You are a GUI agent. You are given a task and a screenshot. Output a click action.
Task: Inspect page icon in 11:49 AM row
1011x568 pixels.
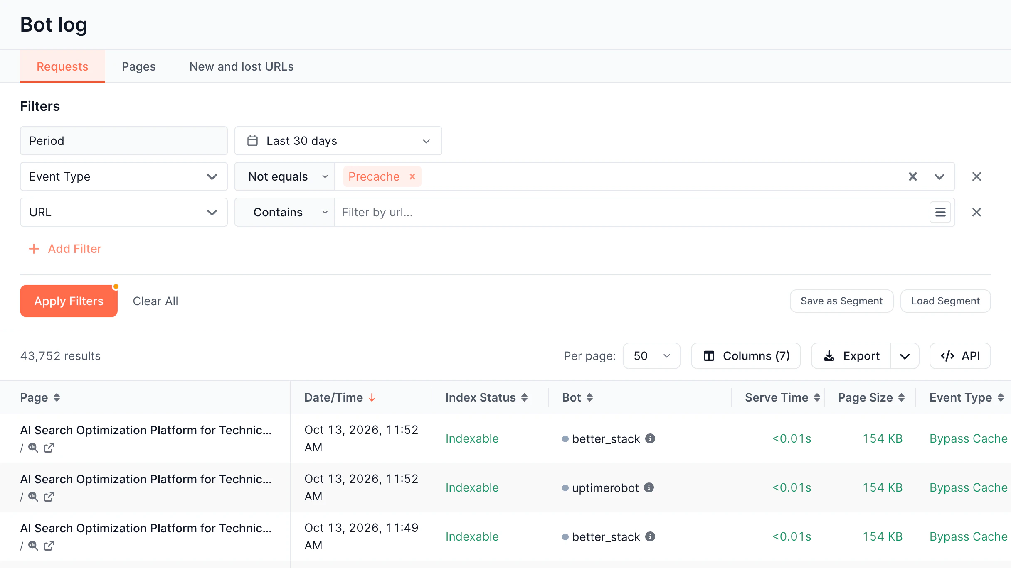click(33, 546)
